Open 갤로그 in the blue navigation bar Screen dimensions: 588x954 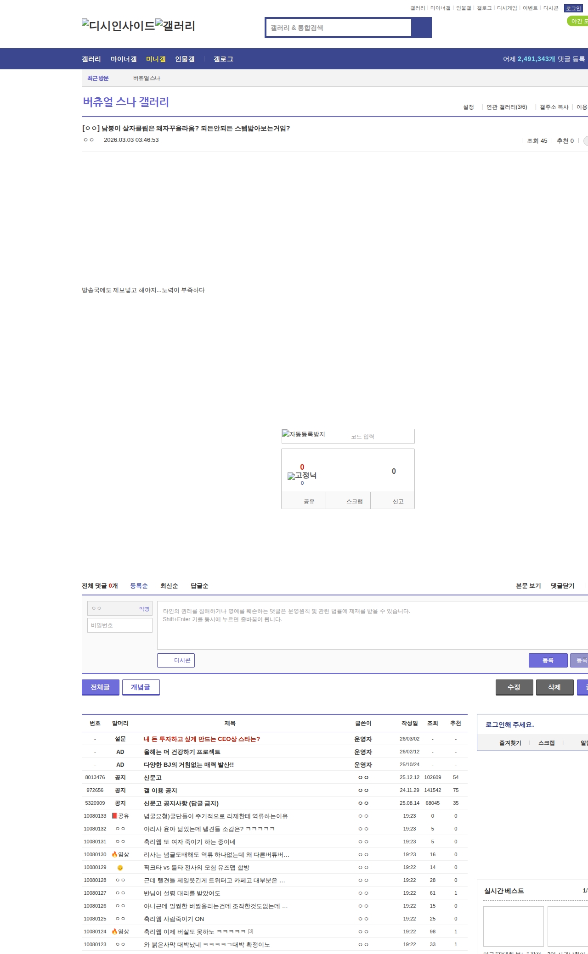223,59
